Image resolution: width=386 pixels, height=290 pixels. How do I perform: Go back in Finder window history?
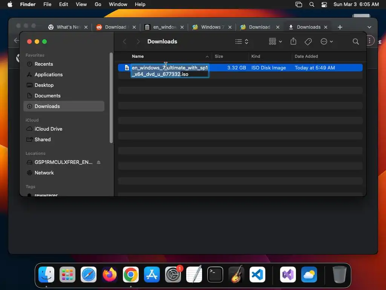[x=125, y=42]
